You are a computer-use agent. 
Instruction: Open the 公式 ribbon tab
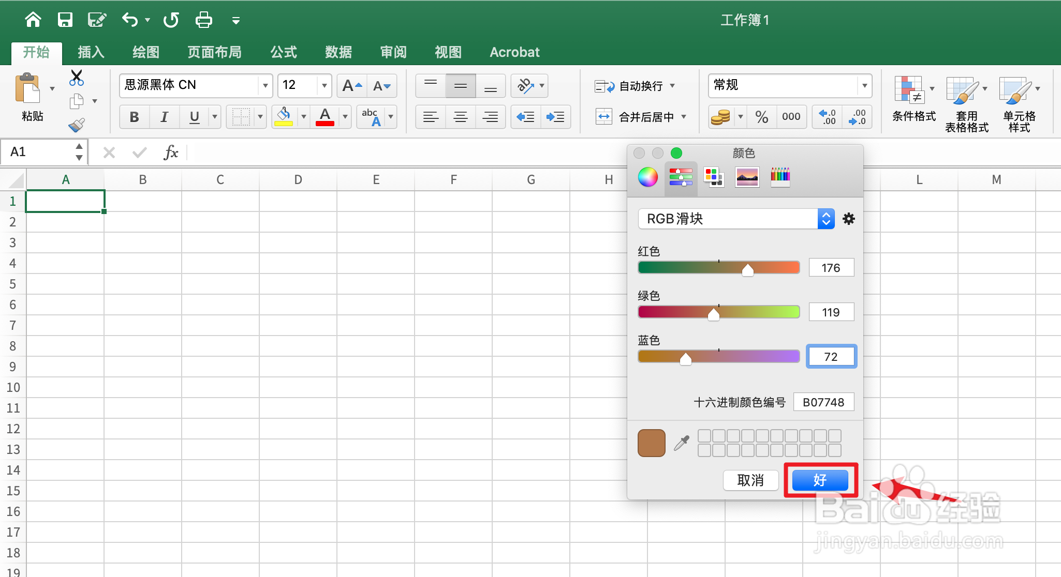click(x=284, y=52)
